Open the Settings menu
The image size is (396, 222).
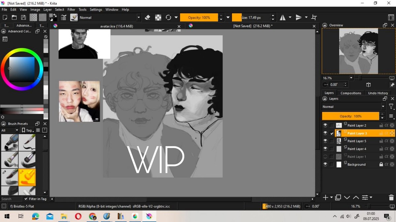[96, 10]
